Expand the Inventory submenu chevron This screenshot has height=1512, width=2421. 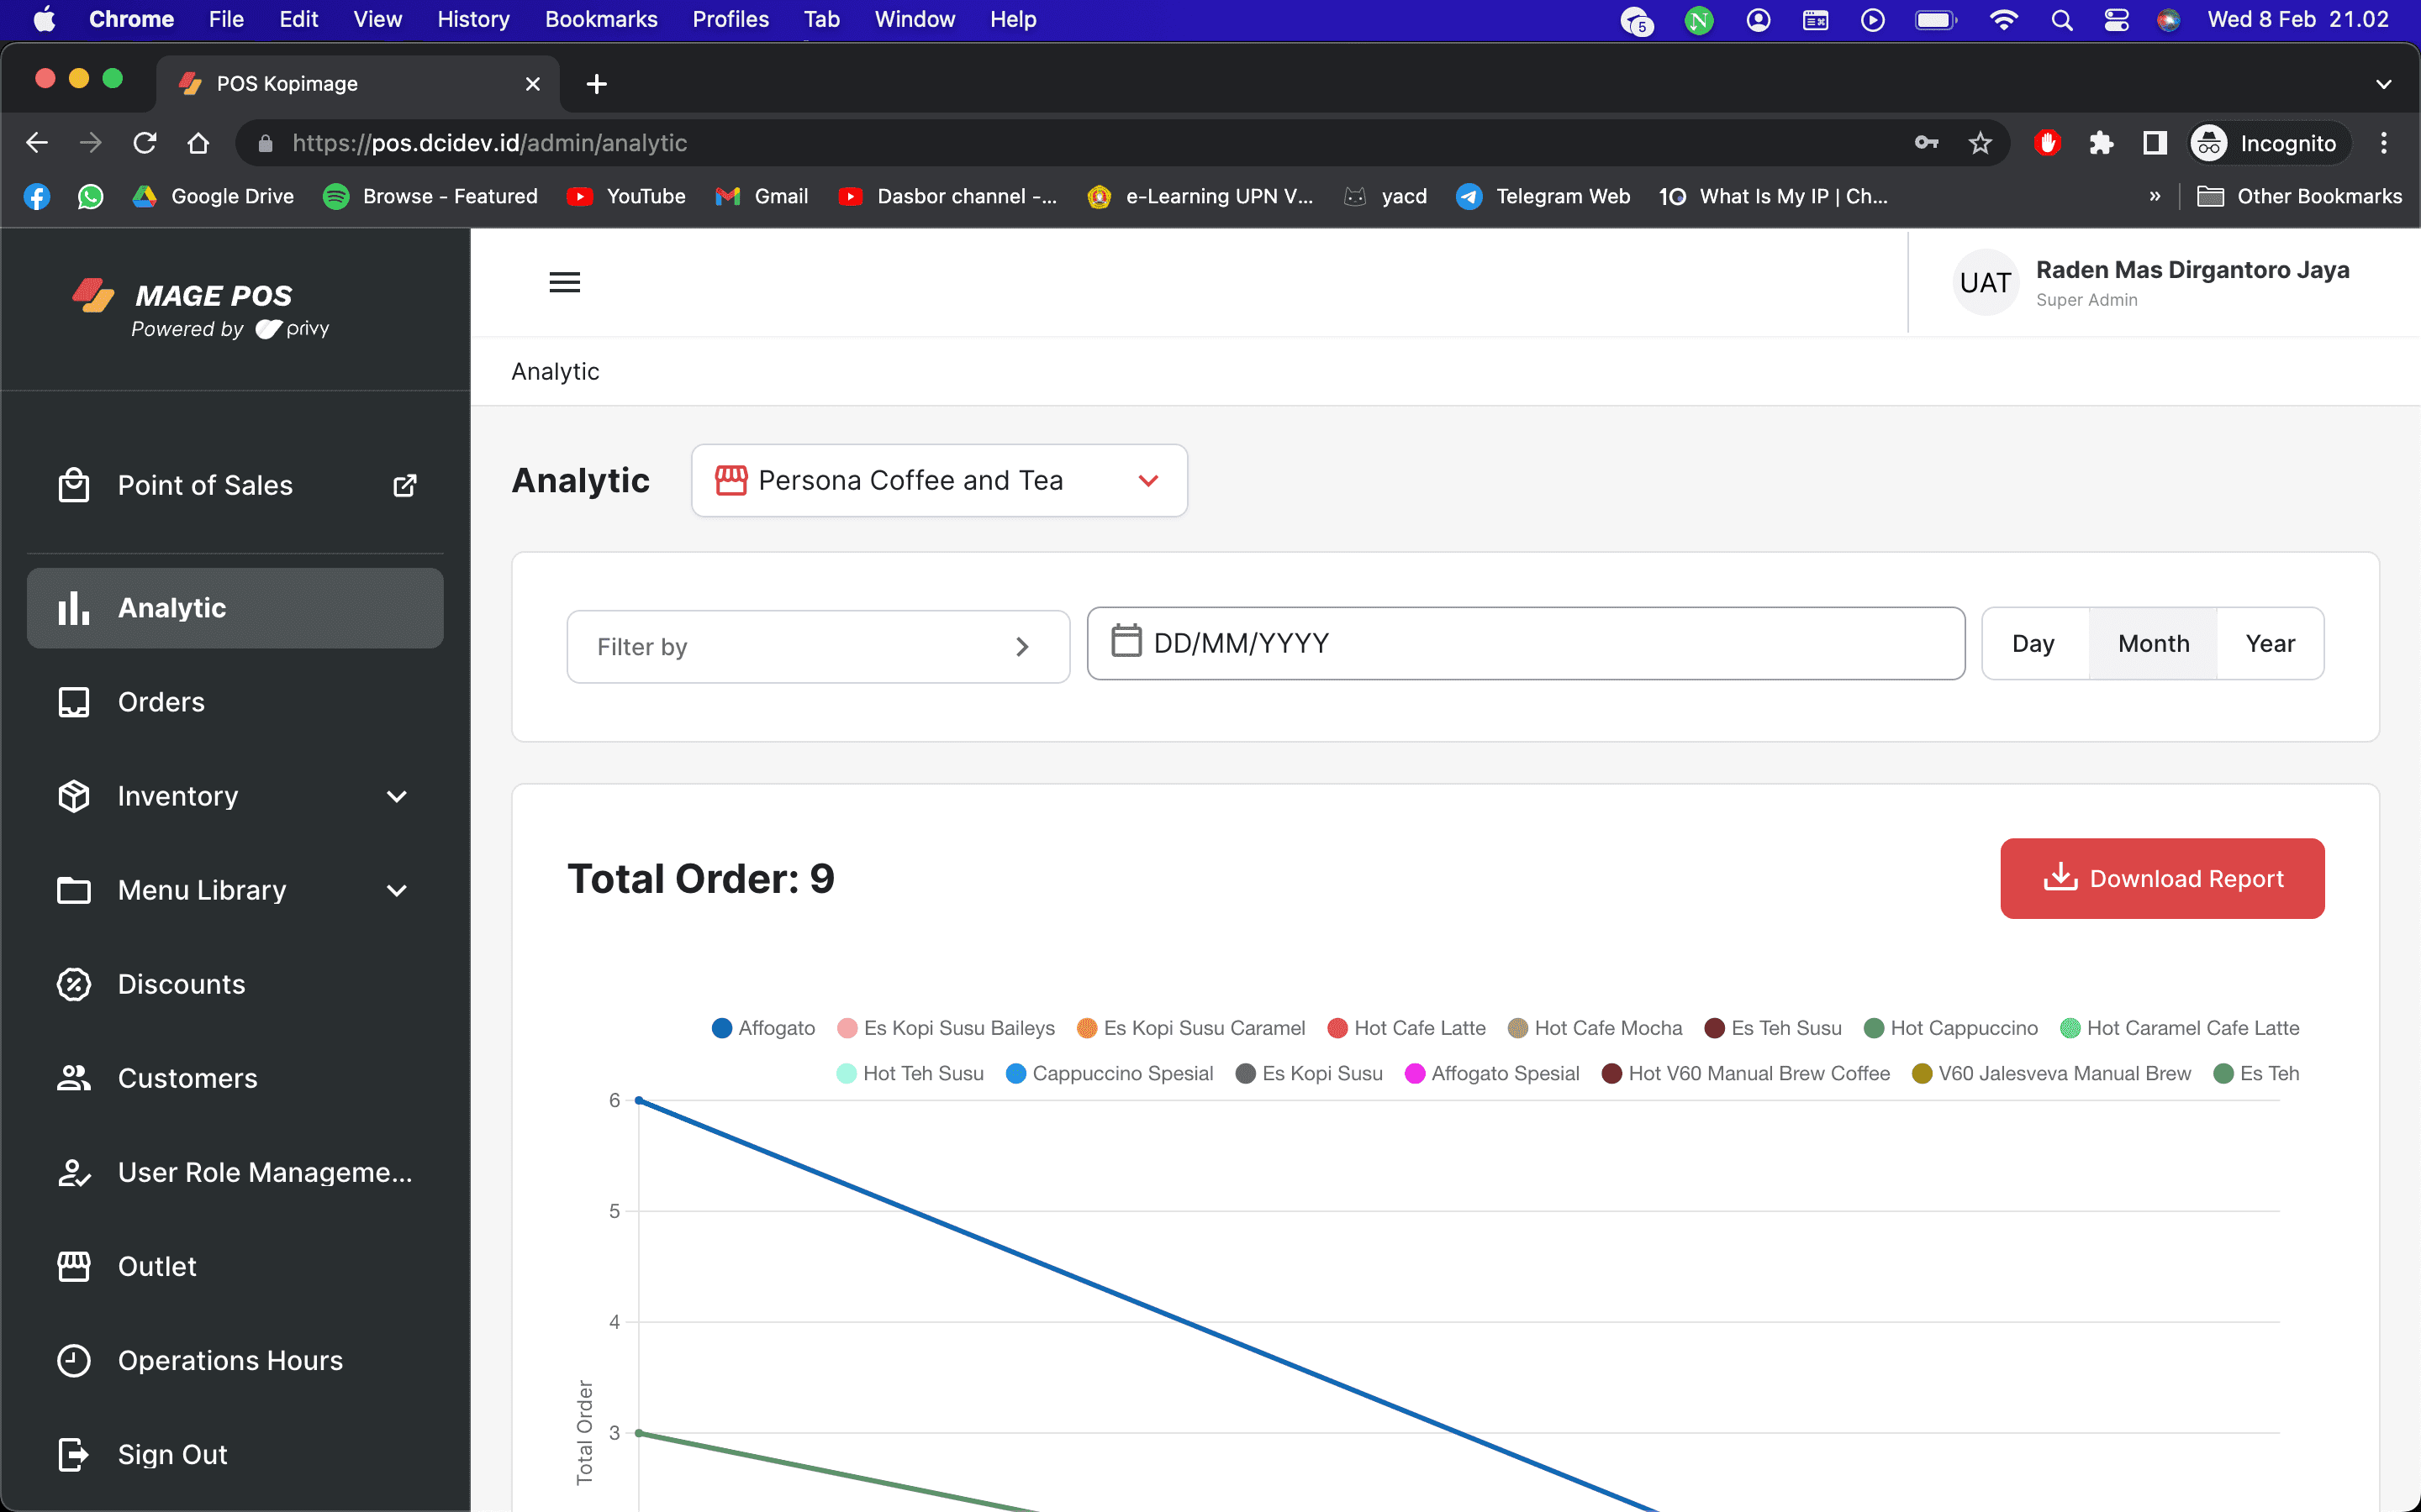[397, 796]
